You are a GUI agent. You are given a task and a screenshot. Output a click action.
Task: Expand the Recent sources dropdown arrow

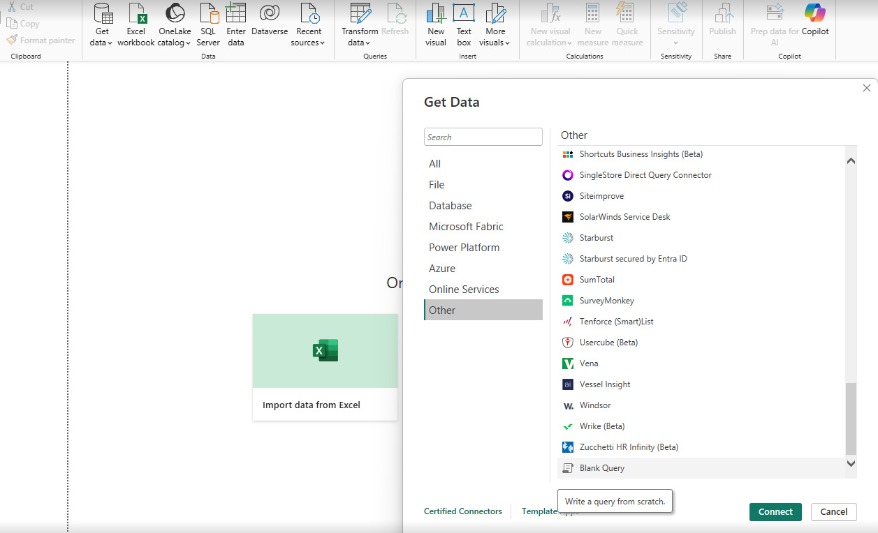pos(323,43)
